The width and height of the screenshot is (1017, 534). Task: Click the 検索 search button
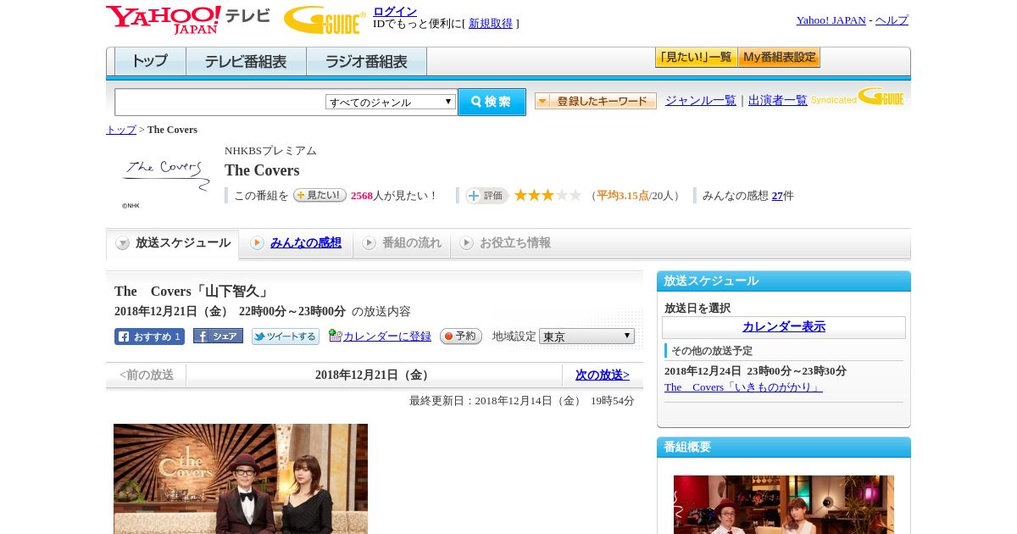[x=492, y=102]
